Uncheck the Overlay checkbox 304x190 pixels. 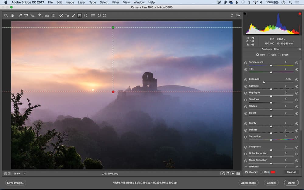pyautogui.click(x=247, y=172)
